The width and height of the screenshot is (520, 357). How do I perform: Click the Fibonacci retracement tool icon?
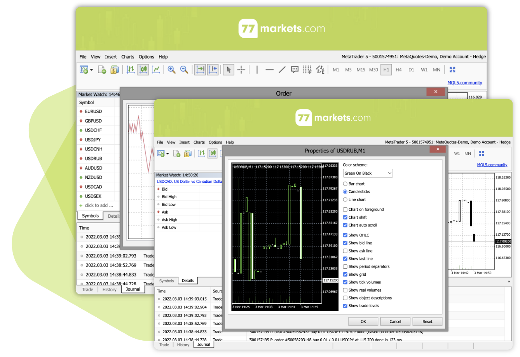coord(307,70)
